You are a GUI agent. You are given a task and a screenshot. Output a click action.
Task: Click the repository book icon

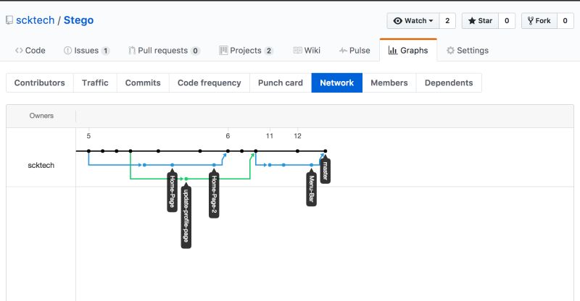[x=9, y=21]
